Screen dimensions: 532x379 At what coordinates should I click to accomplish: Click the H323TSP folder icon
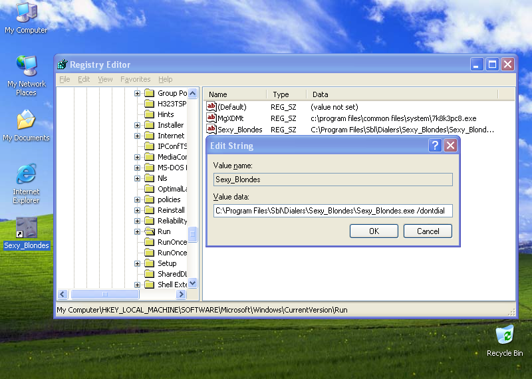tap(149, 104)
